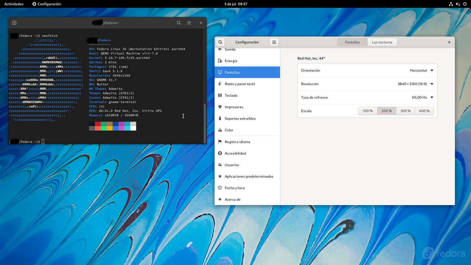Set scale to 100 %
This screenshot has height=265, width=471.
tap(368, 111)
